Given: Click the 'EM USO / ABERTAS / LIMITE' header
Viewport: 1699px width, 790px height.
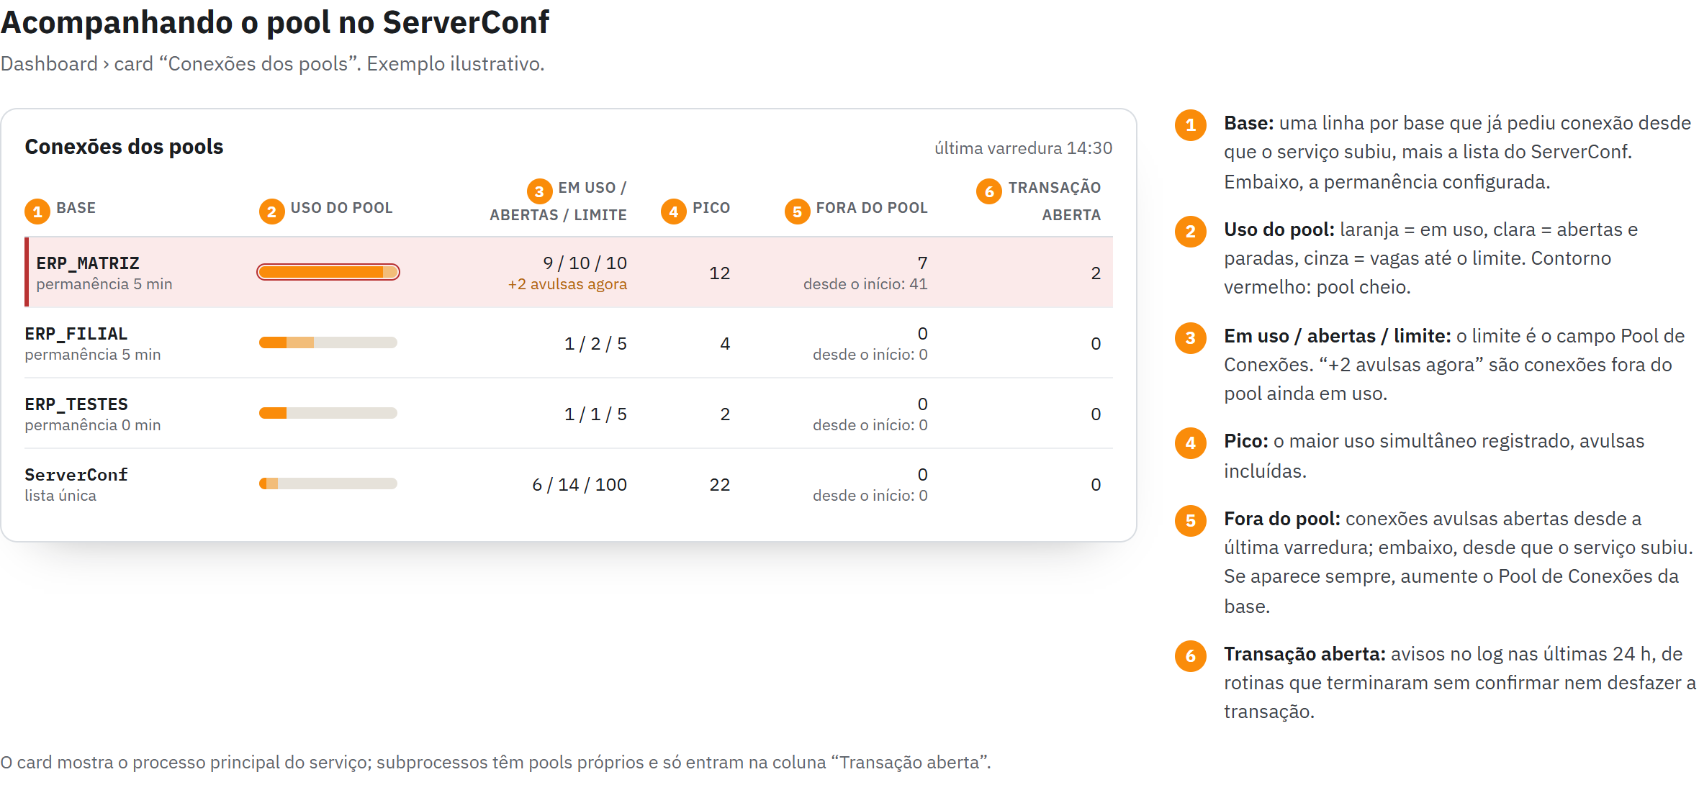Looking at the screenshot, I should pos(559,201).
